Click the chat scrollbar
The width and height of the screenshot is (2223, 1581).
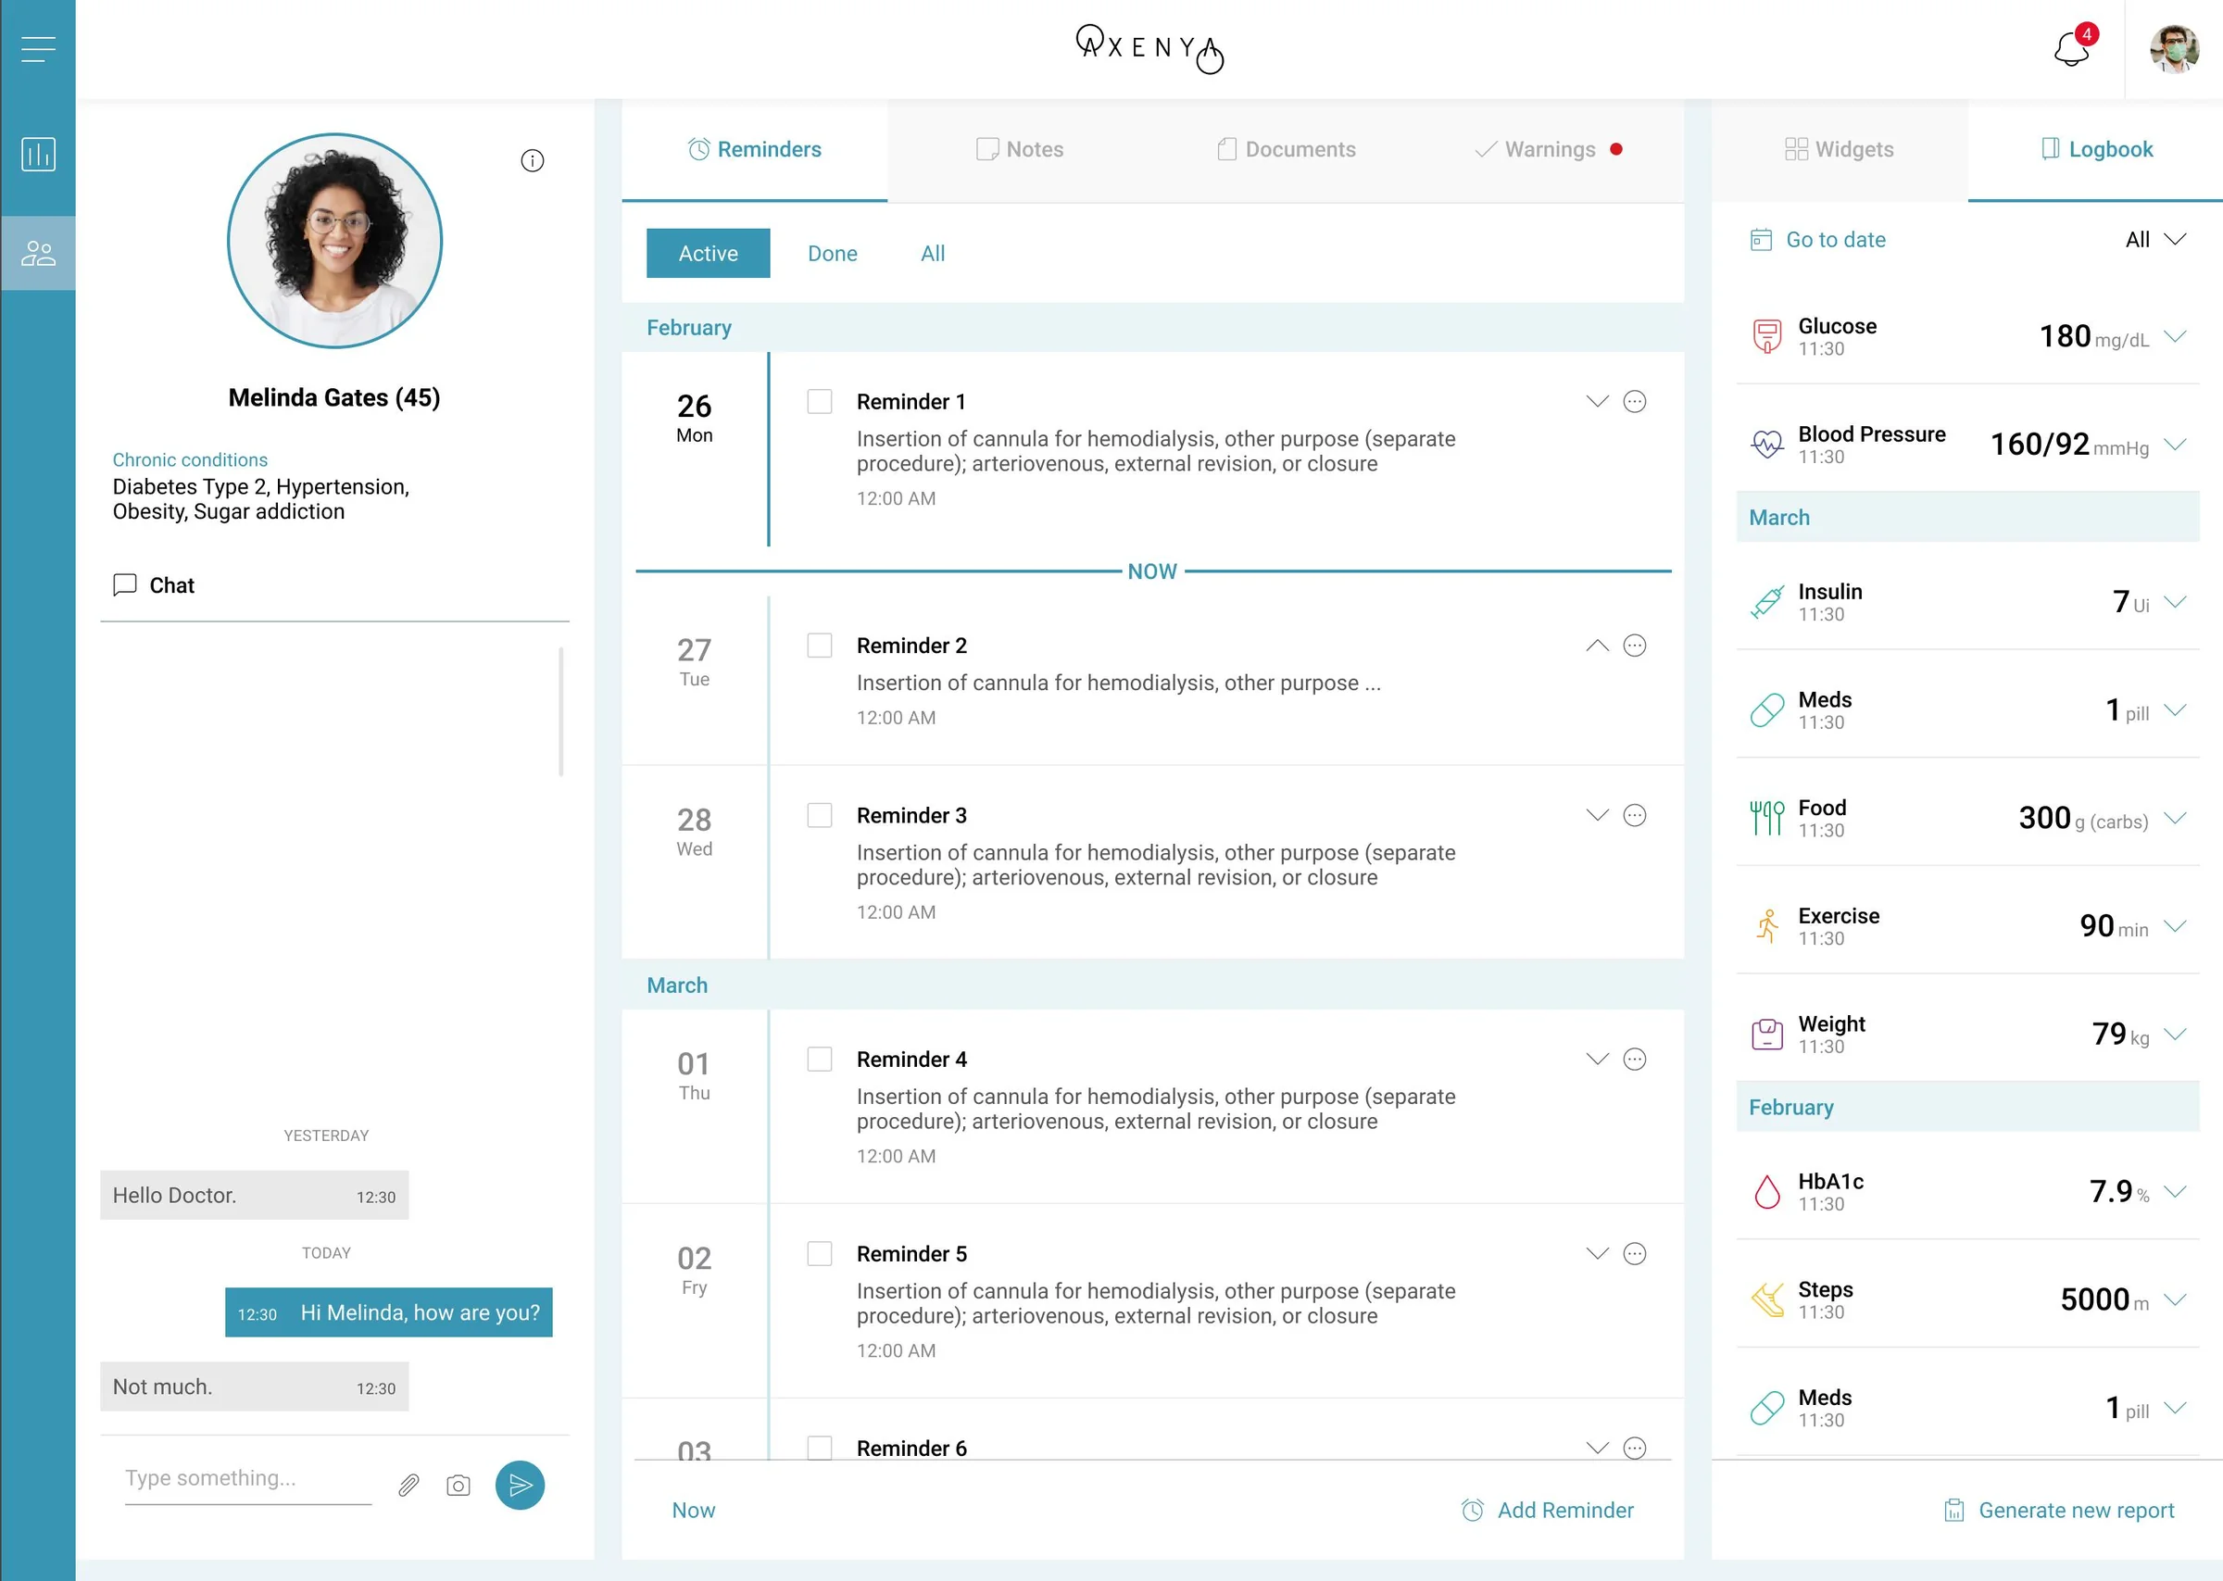(561, 711)
